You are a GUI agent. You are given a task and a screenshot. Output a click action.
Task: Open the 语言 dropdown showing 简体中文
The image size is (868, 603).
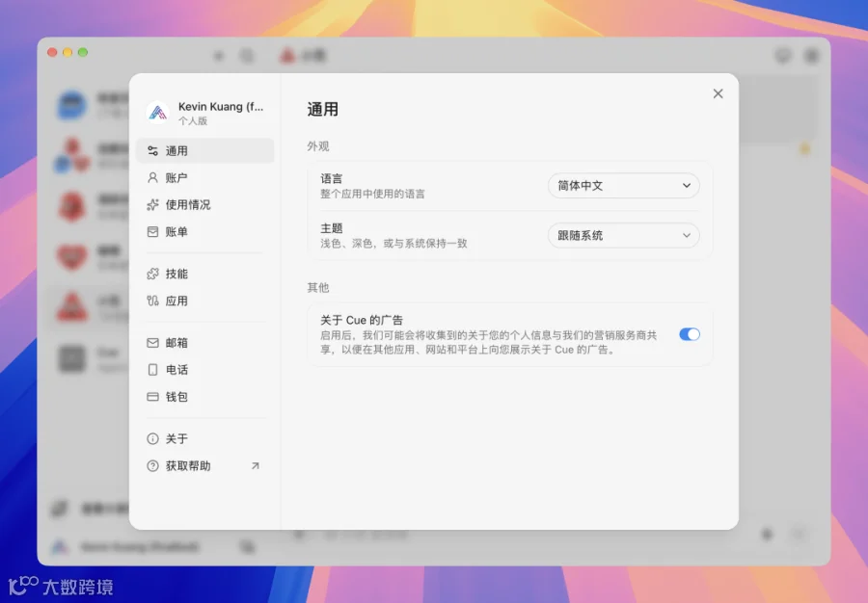pos(624,186)
